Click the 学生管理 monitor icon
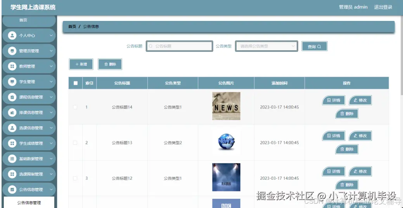This screenshot has width=403, height=208. 12,82
